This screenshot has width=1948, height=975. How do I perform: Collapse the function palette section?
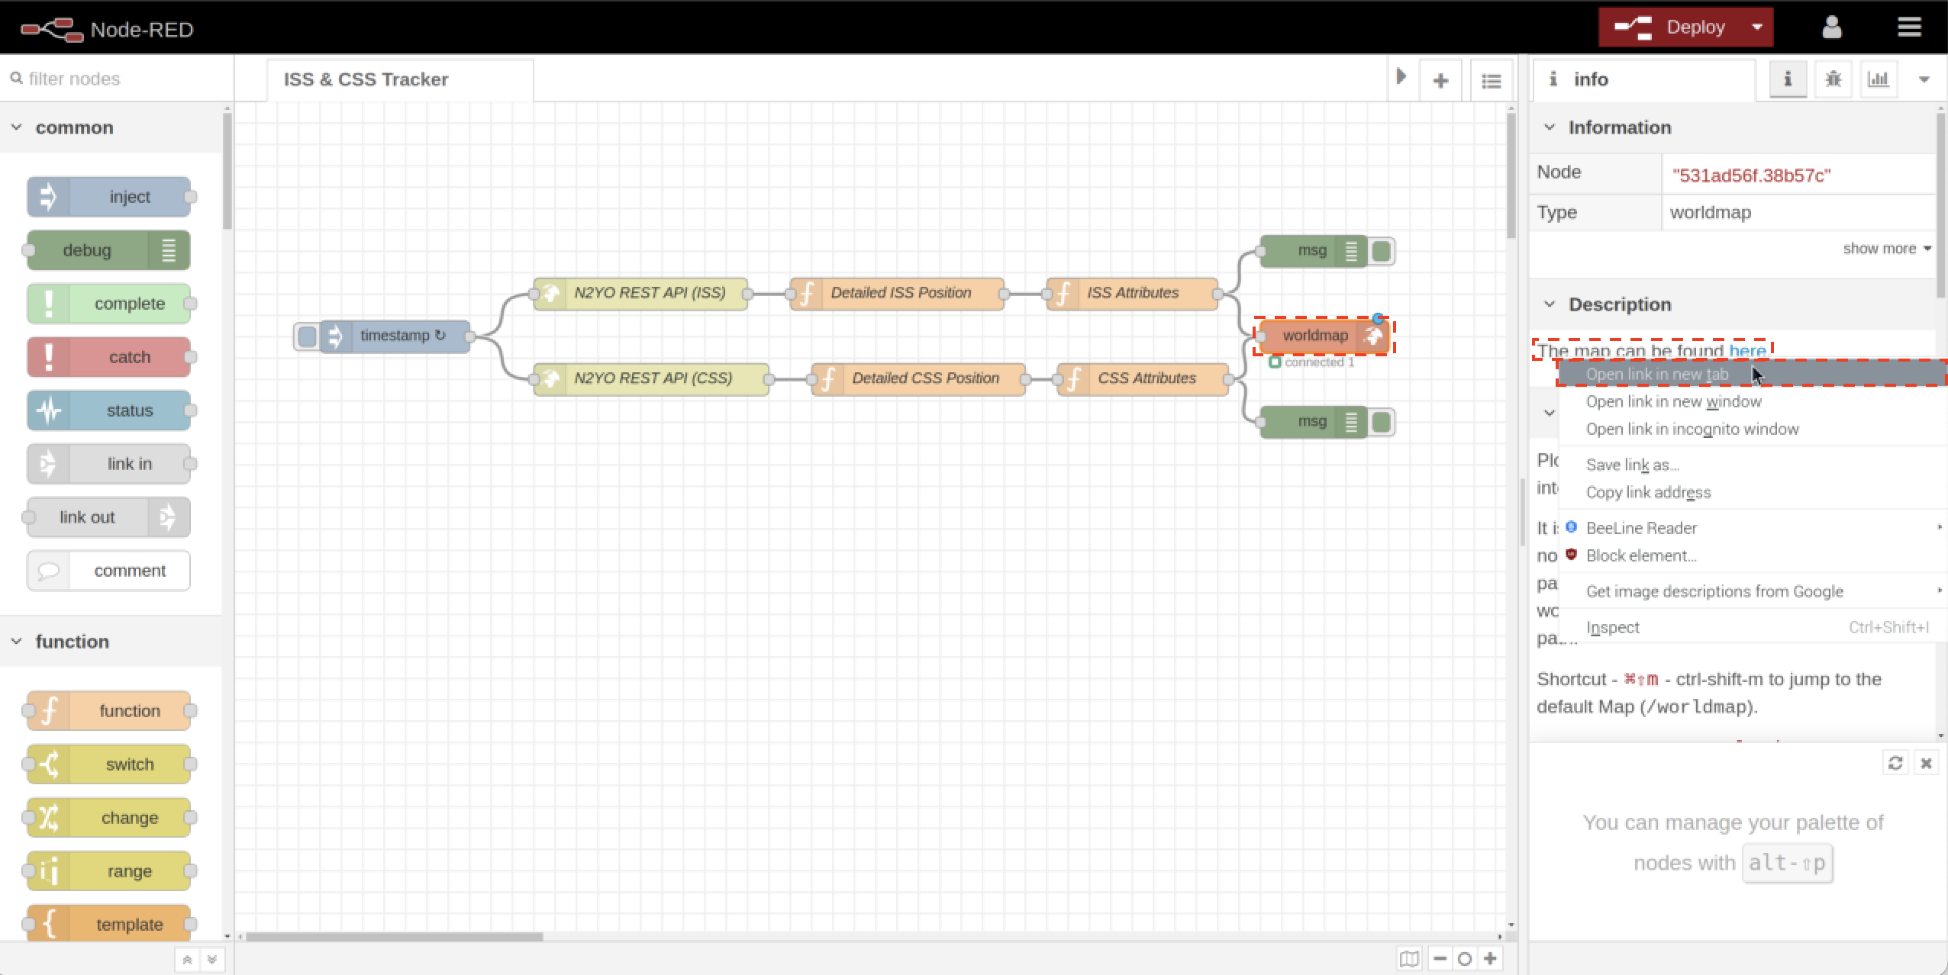(17, 641)
